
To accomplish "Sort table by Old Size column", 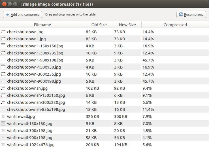I will (x=99, y=25).
